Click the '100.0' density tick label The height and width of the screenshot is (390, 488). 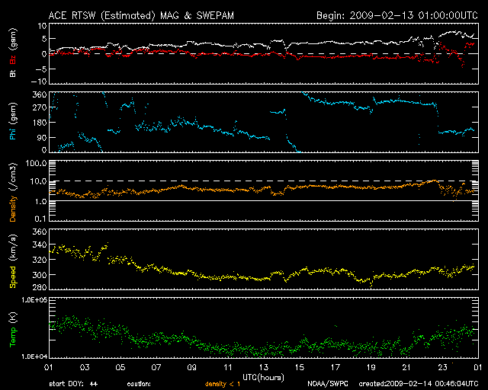click(36, 163)
